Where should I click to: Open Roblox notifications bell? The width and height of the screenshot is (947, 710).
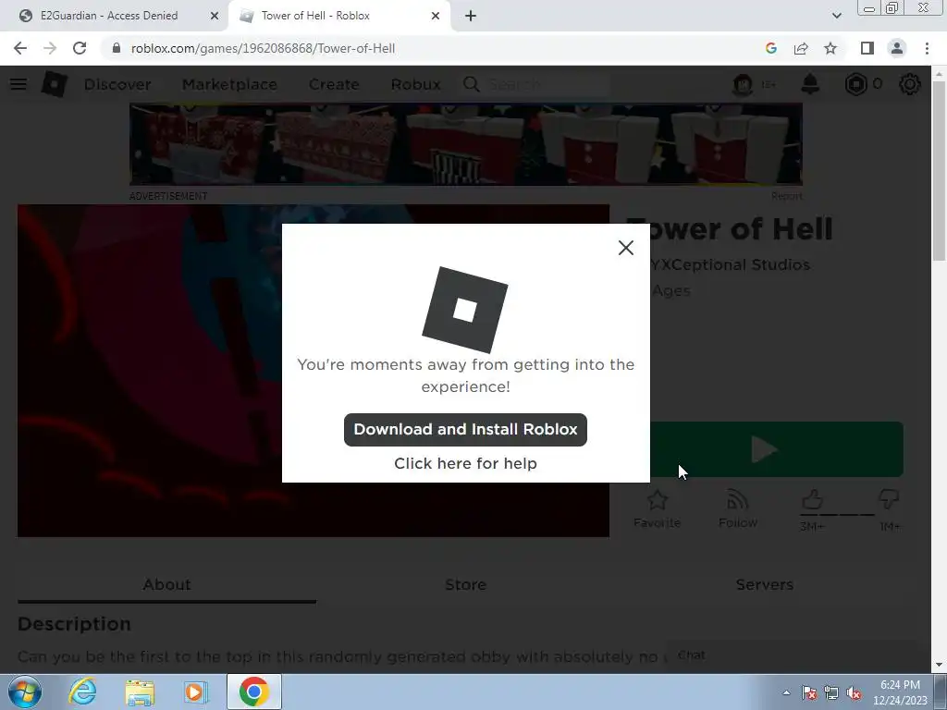point(810,84)
